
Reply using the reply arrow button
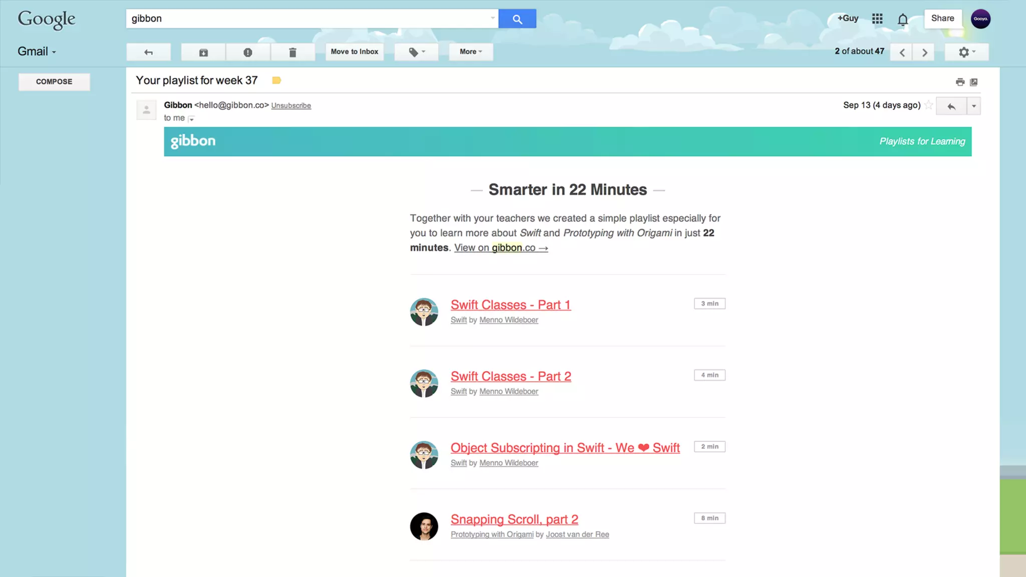click(x=951, y=106)
